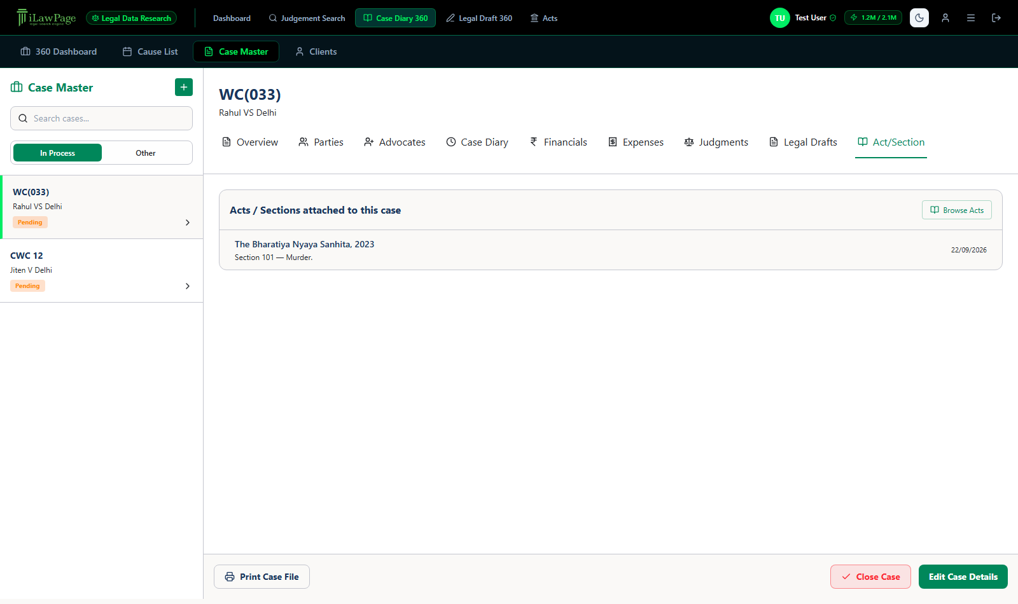Open the hamburger menu icon
The height and width of the screenshot is (604, 1018).
(x=971, y=18)
